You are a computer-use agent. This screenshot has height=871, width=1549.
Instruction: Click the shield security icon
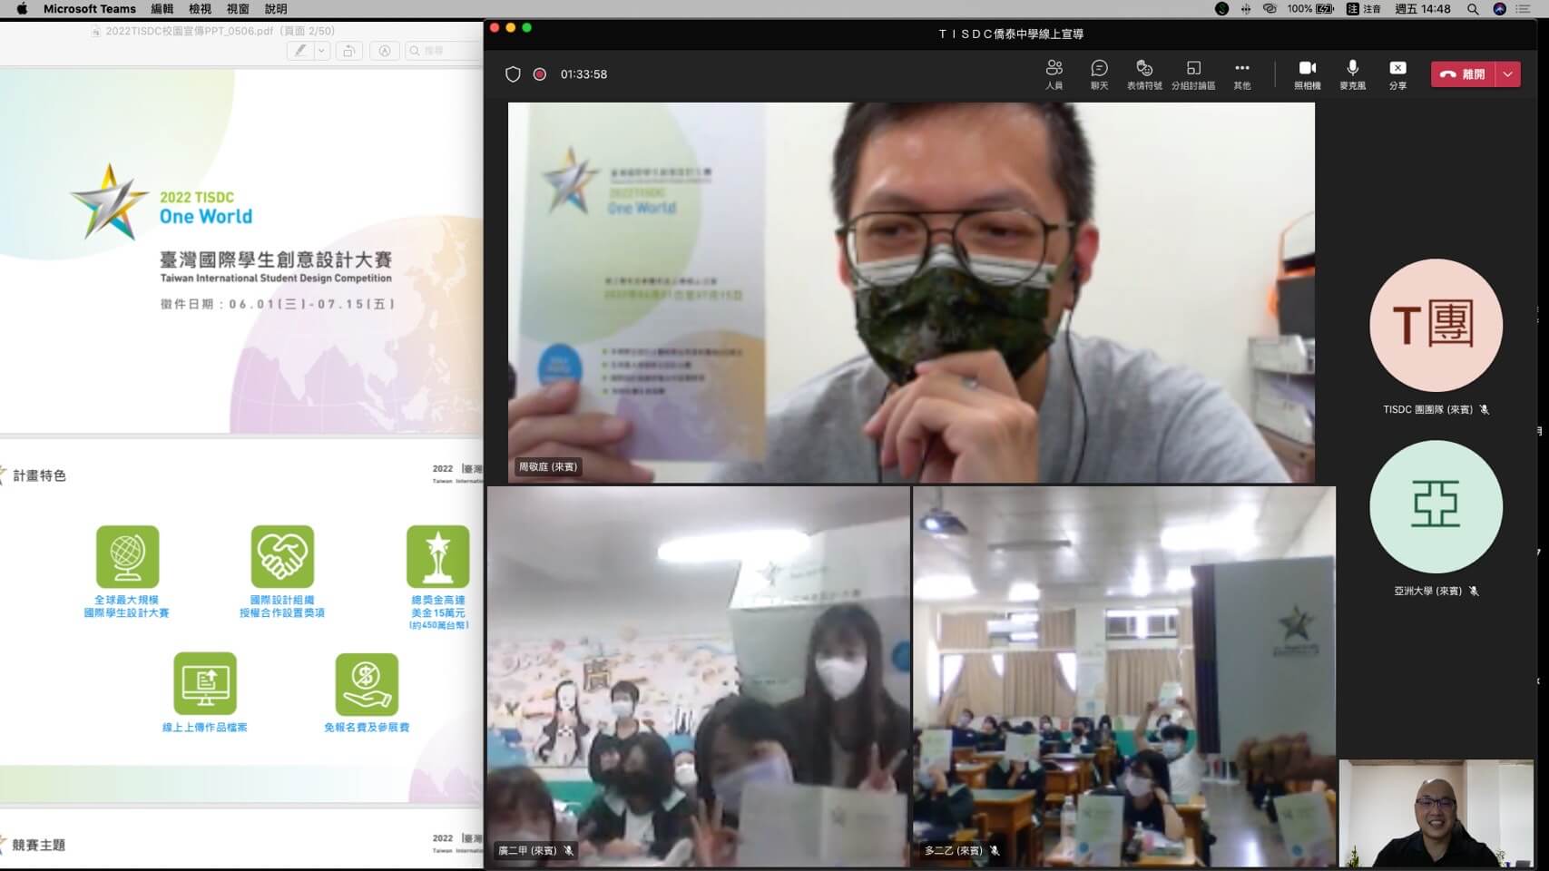(513, 74)
